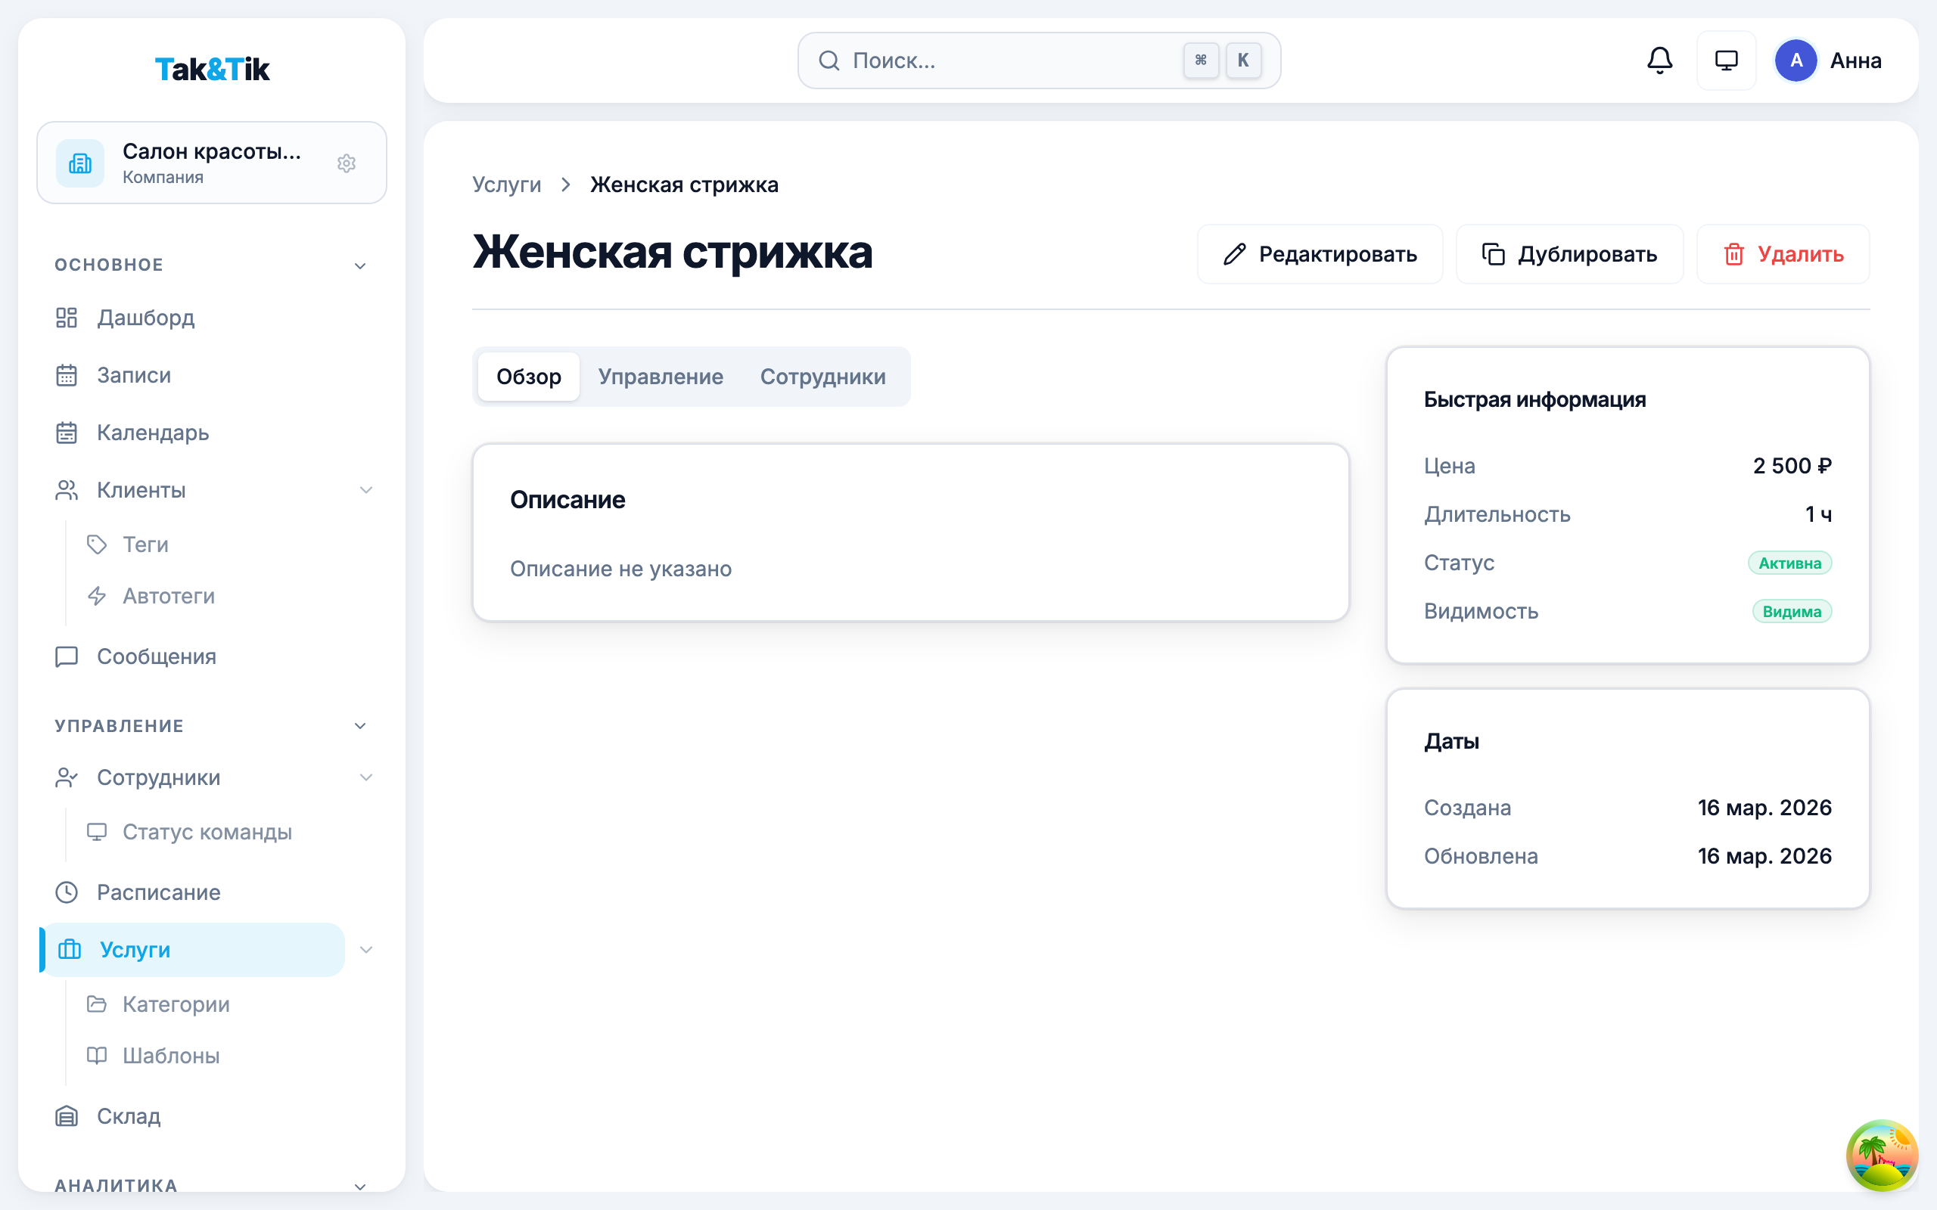This screenshot has width=1937, height=1210.
Task: Click the Активна status badge
Action: [x=1791, y=563]
